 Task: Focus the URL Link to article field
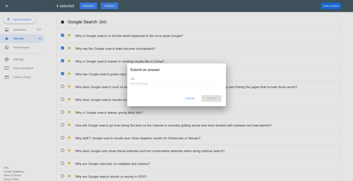(176, 84)
